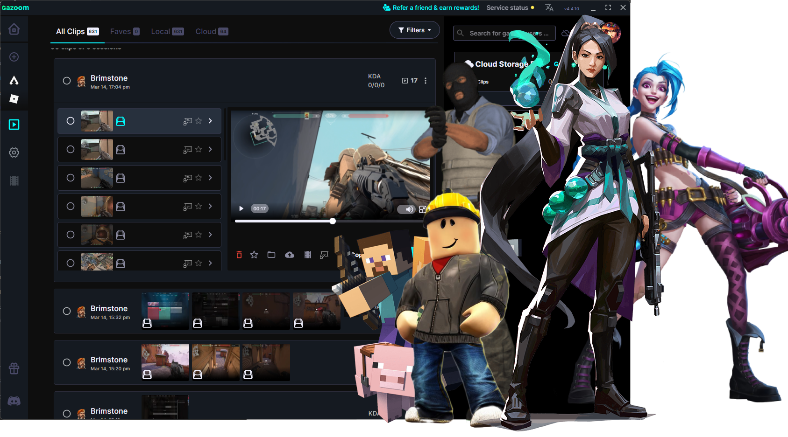Open the Apex Legends game library icon

(x=14, y=80)
